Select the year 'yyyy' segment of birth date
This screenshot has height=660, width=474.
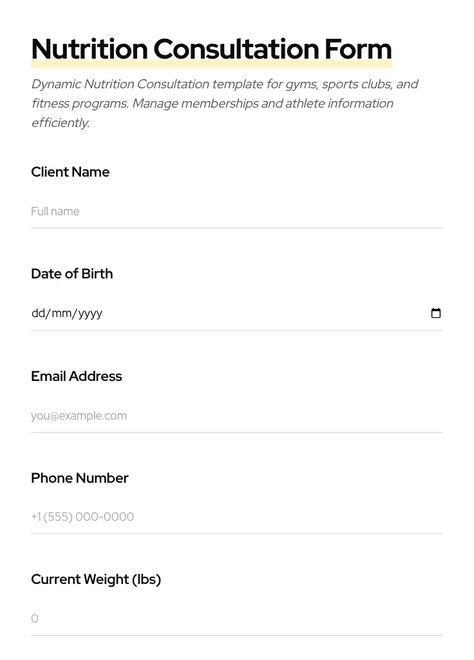tap(90, 313)
